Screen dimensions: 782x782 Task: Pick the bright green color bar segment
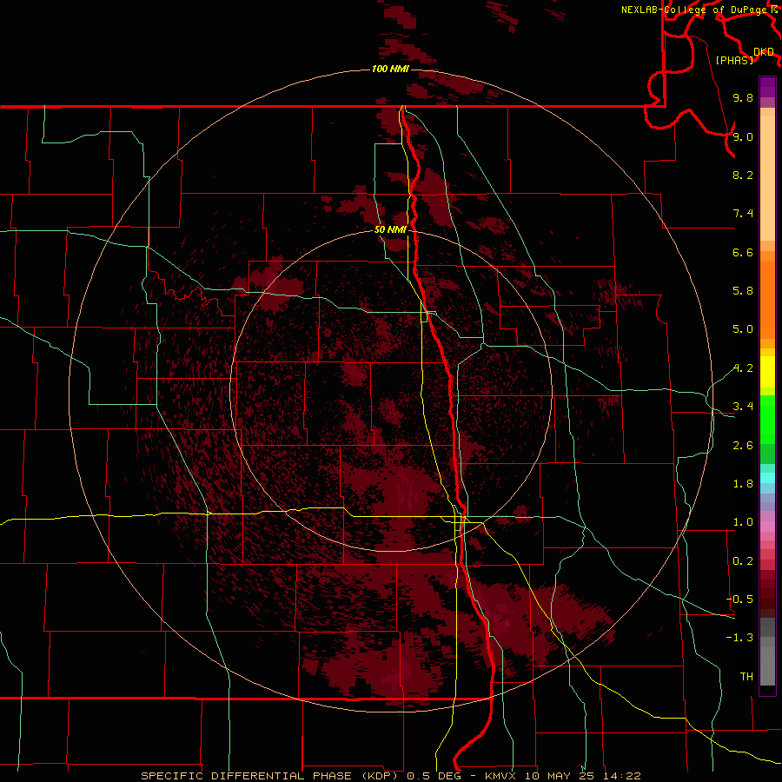coord(767,419)
